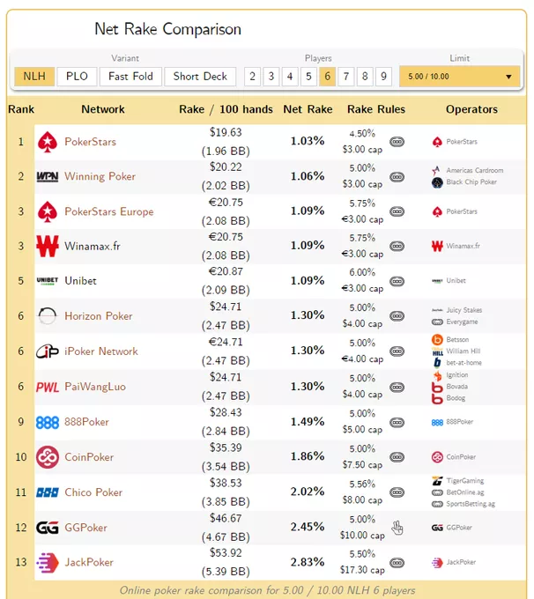The height and width of the screenshot is (599, 534).
Task: Click the Horizon Poker circle logo
Action: coord(48,316)
